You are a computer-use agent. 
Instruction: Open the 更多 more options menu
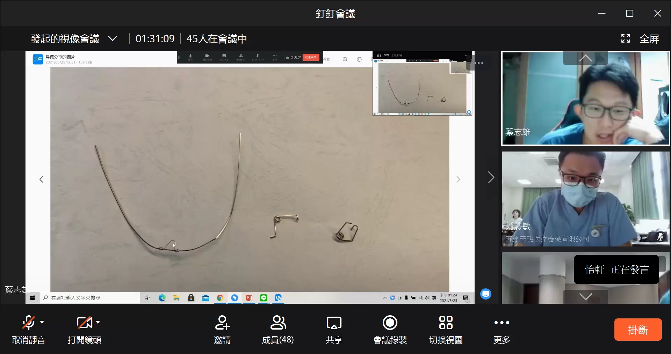coord(502,323)
